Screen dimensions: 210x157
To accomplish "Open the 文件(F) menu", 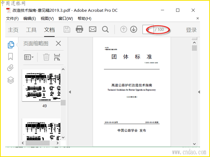I will point(12,19).
